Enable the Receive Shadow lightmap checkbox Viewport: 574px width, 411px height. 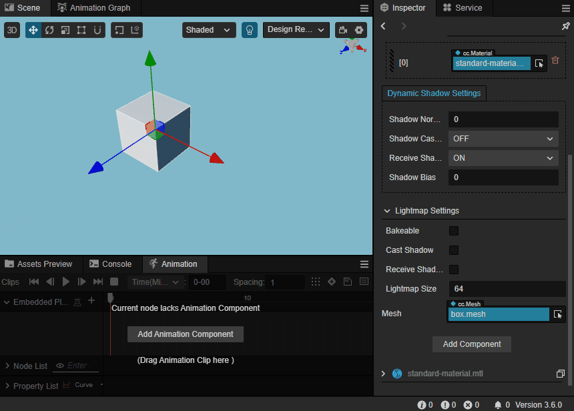454,270
